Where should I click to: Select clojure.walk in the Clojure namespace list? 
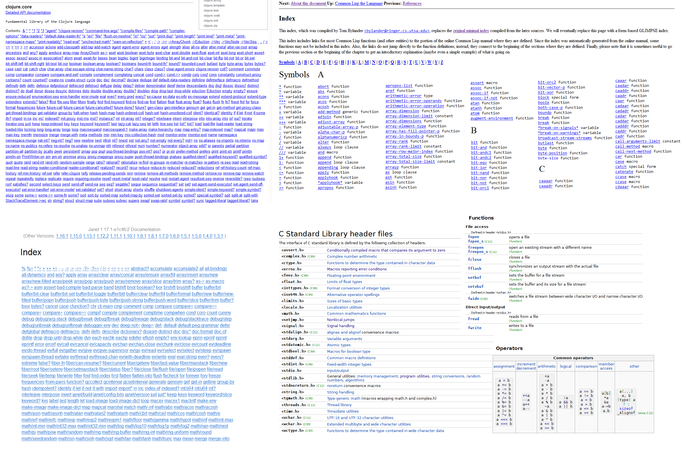click(x=212, y=16)
